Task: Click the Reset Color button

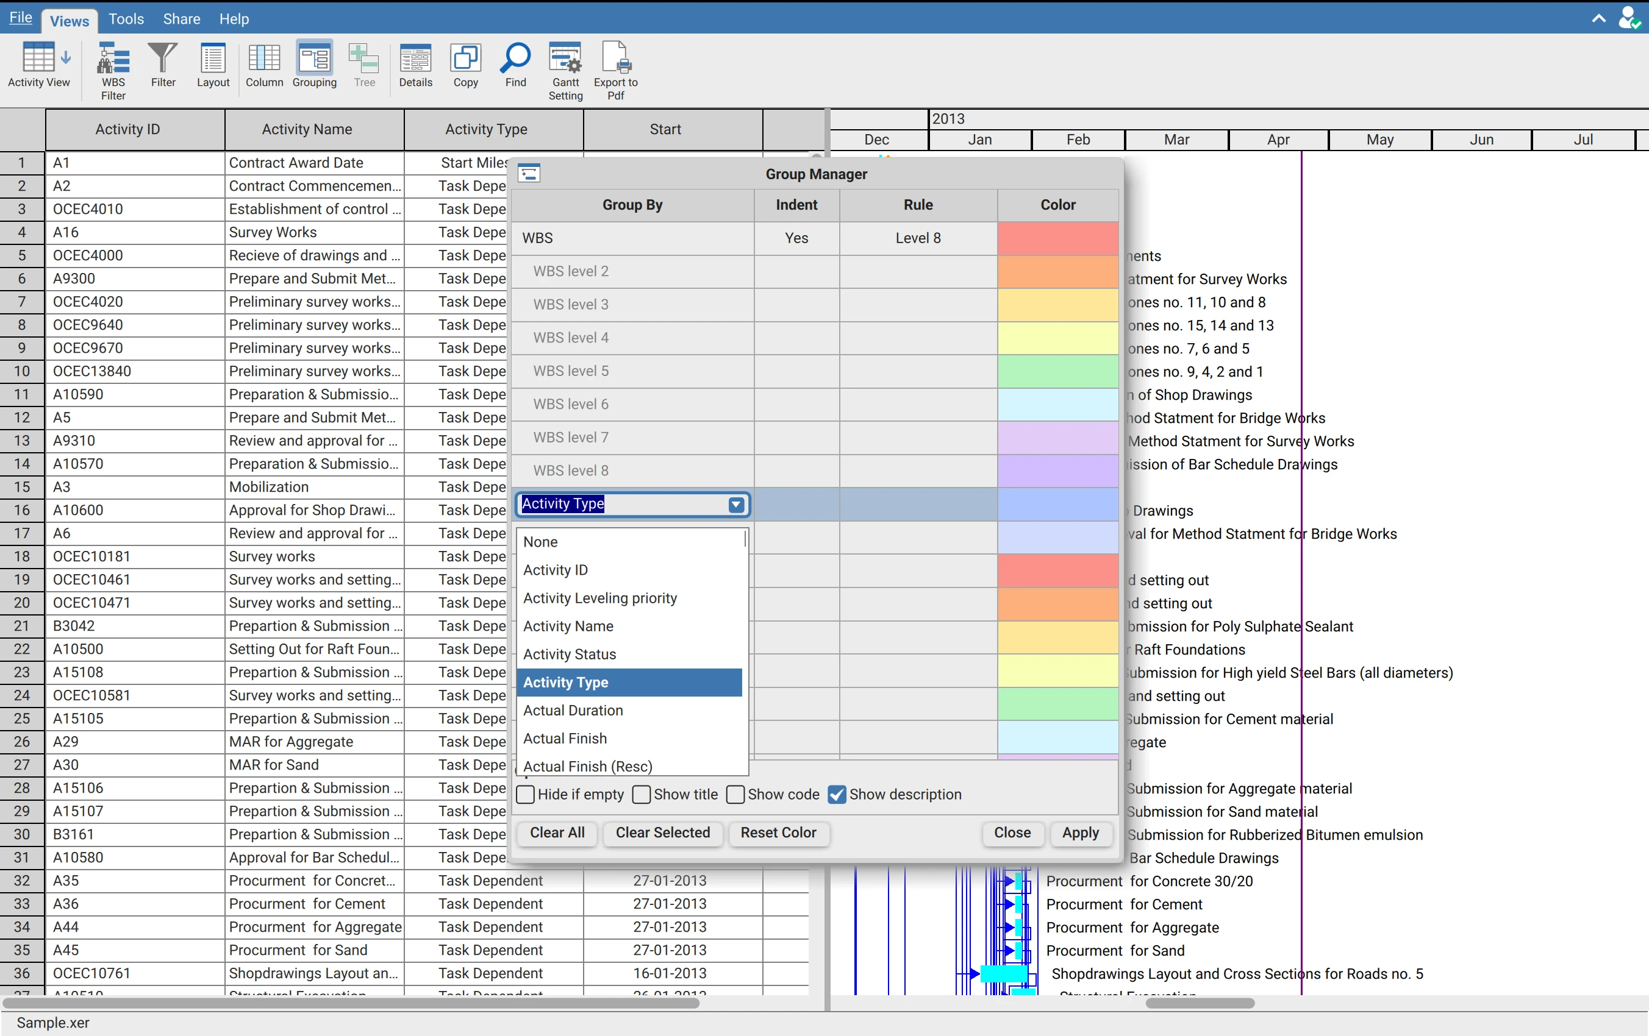Action: point(779,833)
